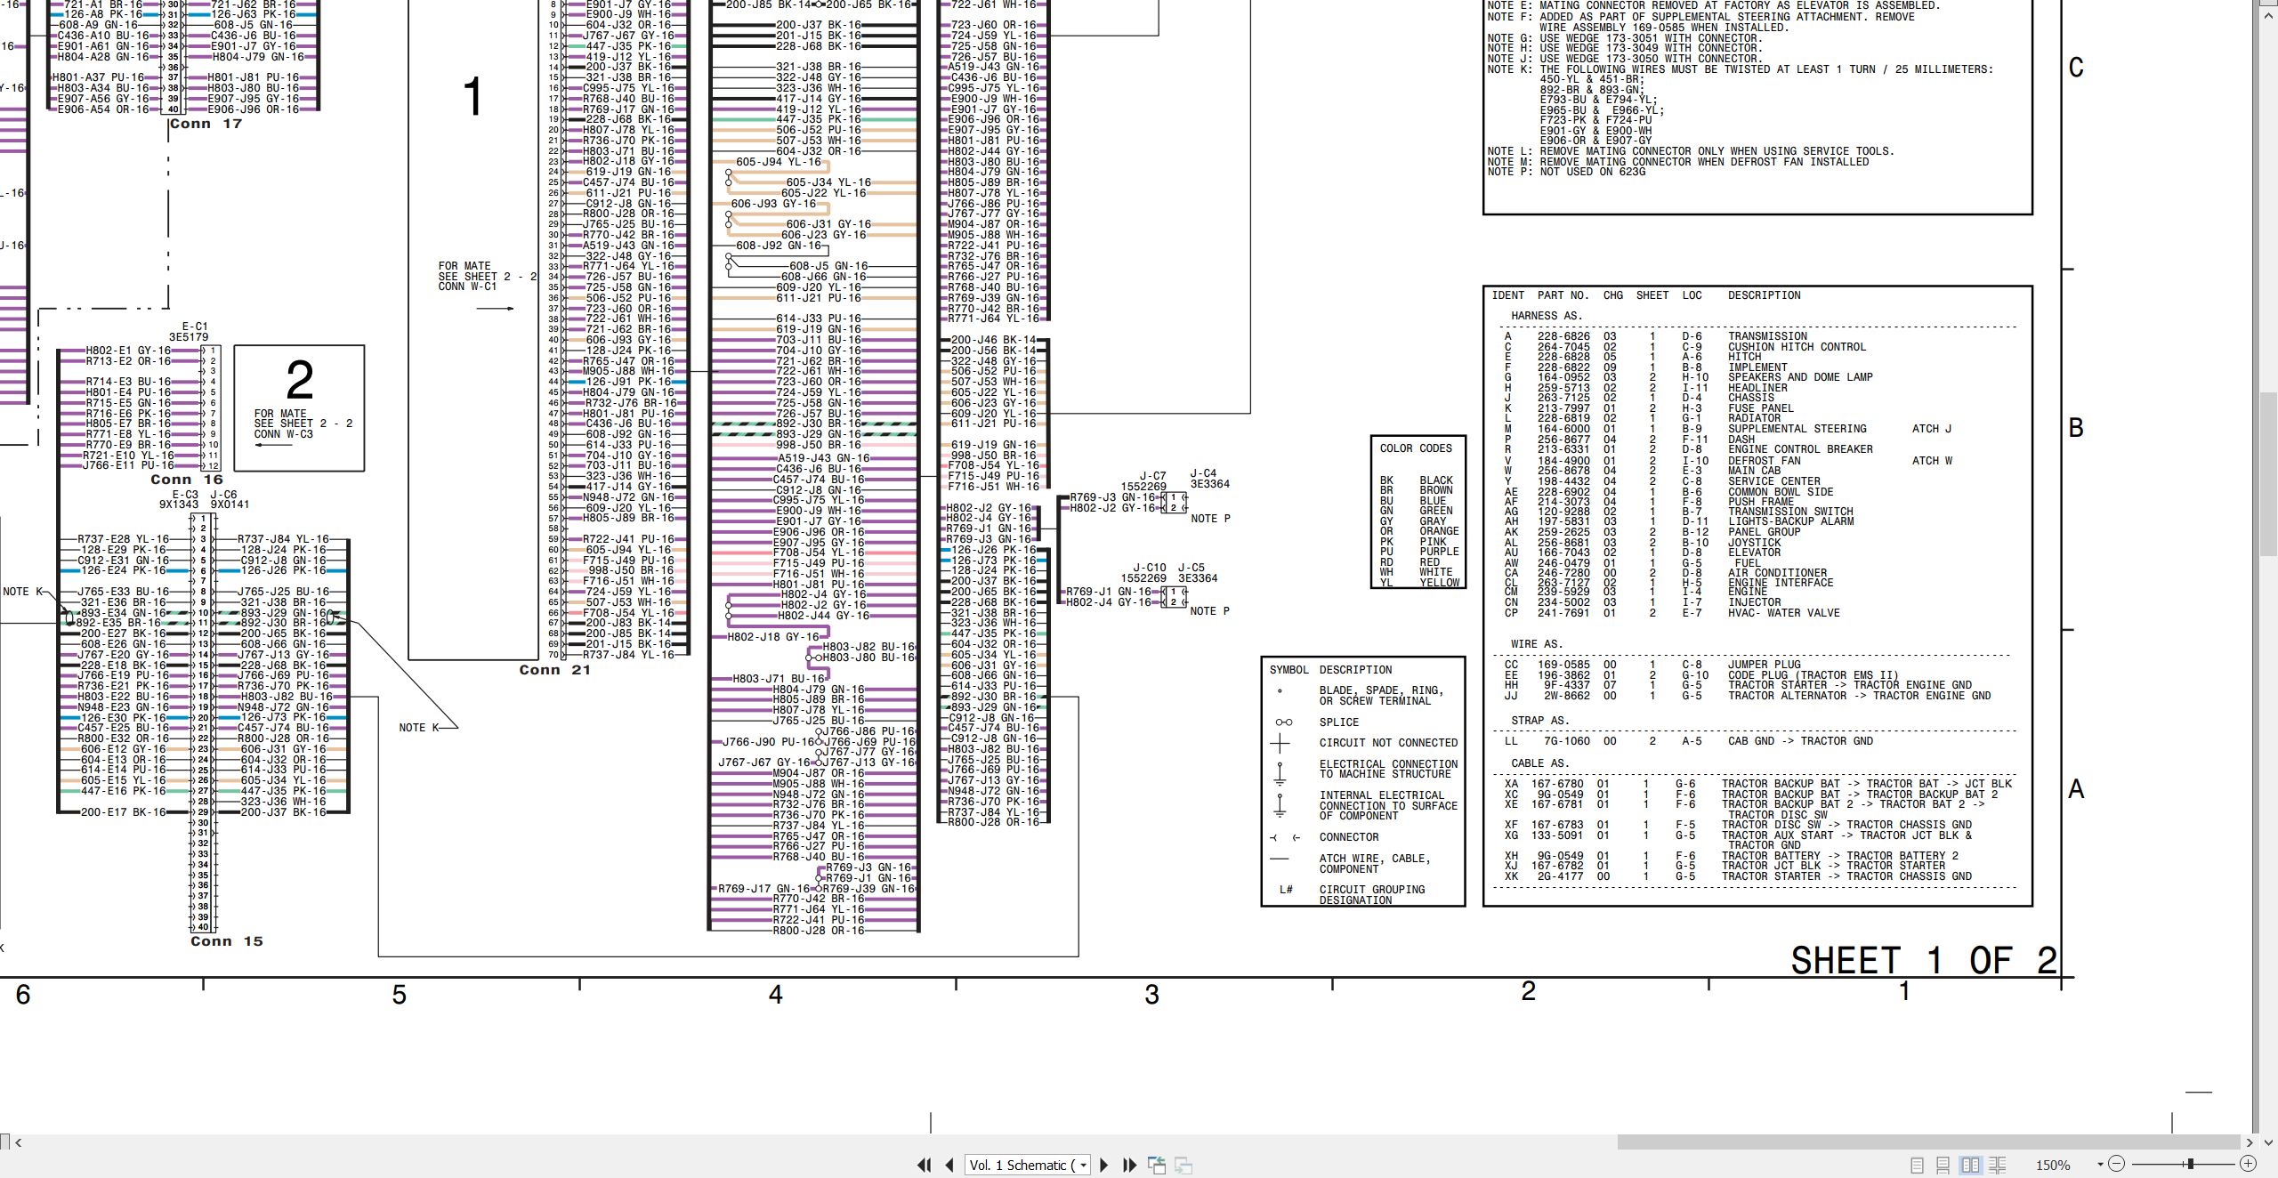
Task: Click the 'TRACTOR STARTER -> TRACTOR CHASSIS GND' entry
Action: pyautogui.click(x=1847, y=876)
